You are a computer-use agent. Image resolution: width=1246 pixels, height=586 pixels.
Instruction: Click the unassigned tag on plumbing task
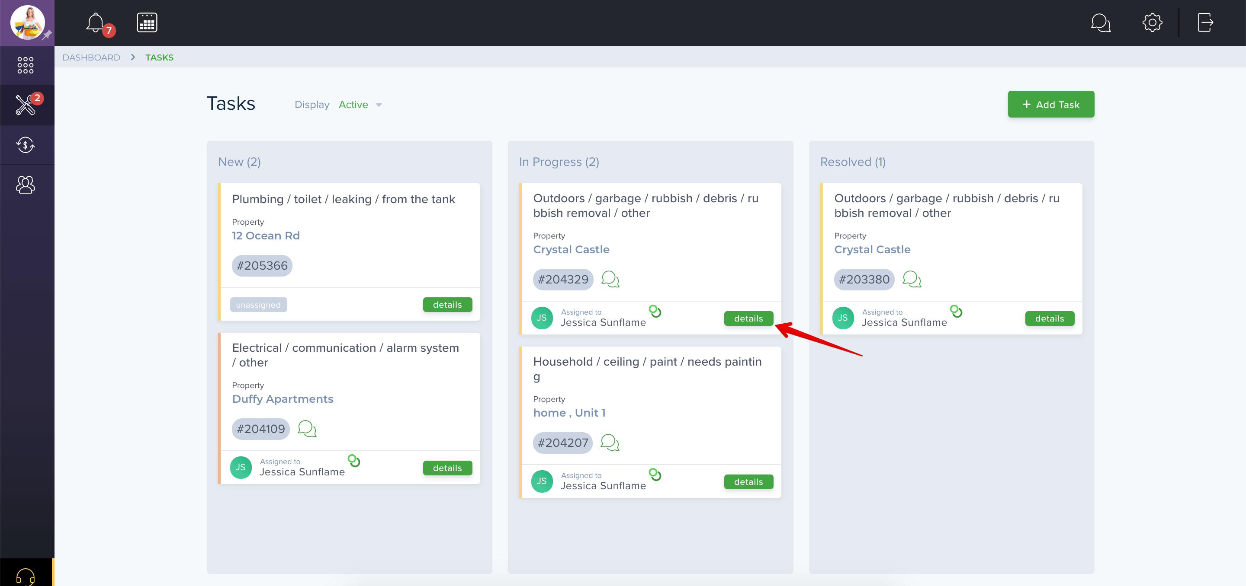(x=258, y=305)
